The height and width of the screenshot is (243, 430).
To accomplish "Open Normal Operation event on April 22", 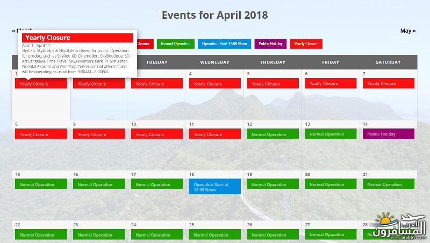I will coord(41,235).
